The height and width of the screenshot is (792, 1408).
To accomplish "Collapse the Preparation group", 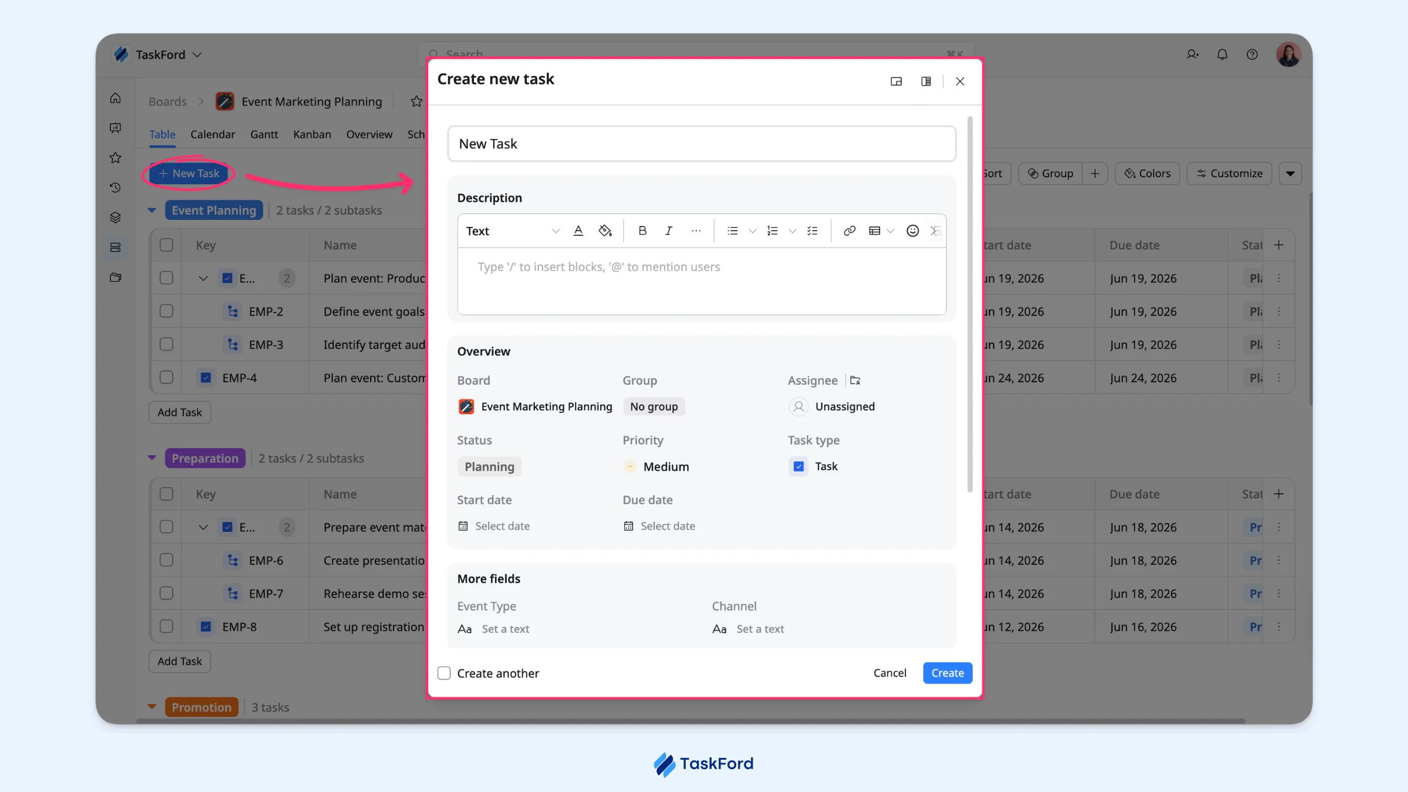I will (x=152, y=458).
